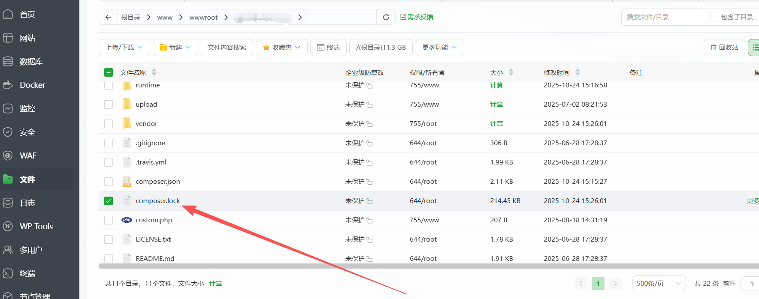Toggle the select-all header checkbox
This screenshot has width=759, height=299.
109,72
